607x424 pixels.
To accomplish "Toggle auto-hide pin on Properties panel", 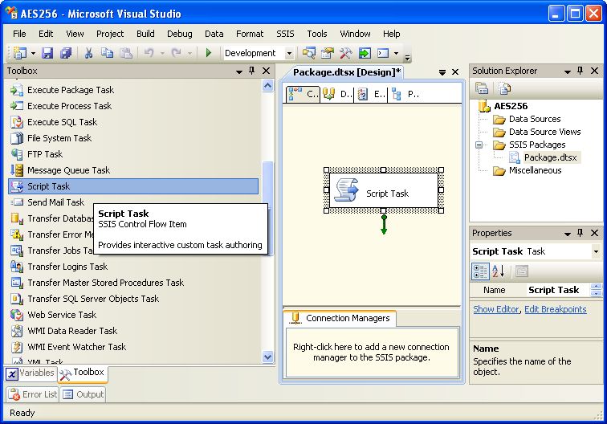I will pyautogui.click(x=581, y=234).
